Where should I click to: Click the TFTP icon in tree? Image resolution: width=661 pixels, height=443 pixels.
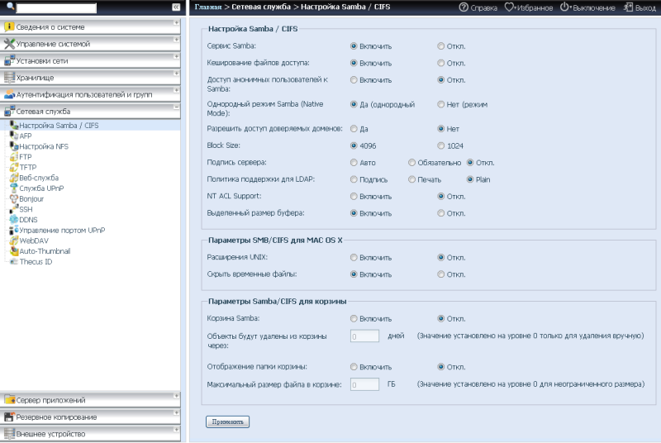[x=14, y=167]
